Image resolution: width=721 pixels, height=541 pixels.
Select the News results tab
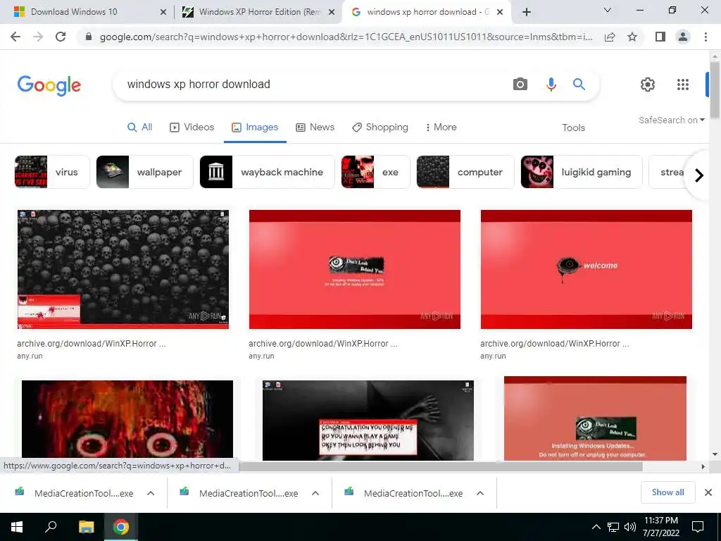pyautogui.click(x=315, y=127)
